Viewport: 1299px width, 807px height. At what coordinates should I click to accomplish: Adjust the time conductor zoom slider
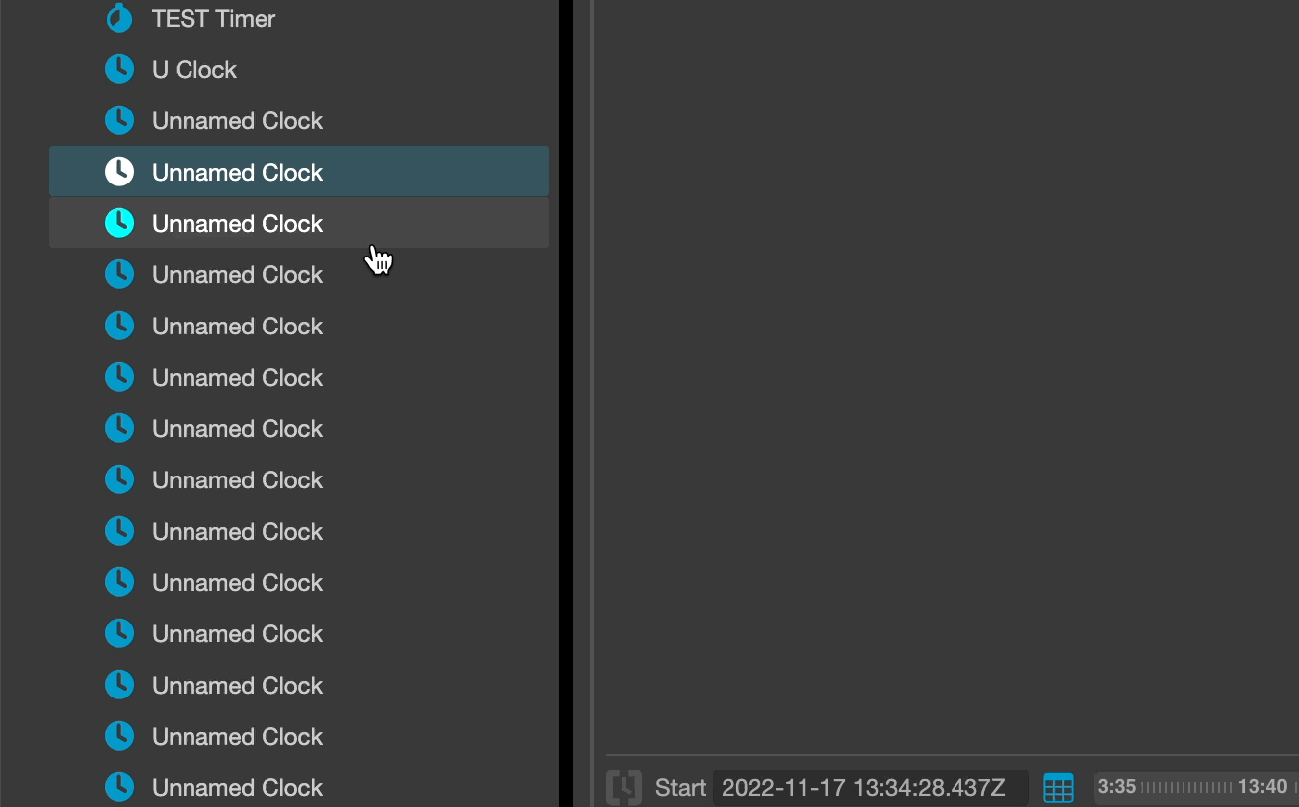[x=1184, y=787]
